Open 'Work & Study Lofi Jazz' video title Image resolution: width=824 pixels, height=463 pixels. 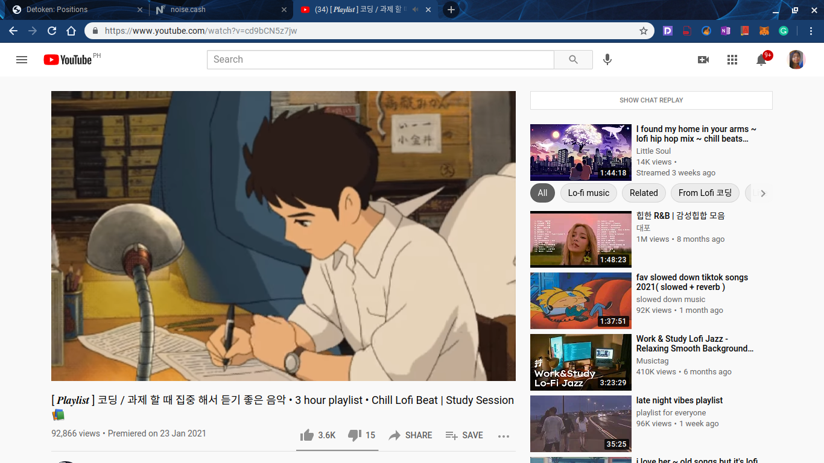[x=695, y=344]
